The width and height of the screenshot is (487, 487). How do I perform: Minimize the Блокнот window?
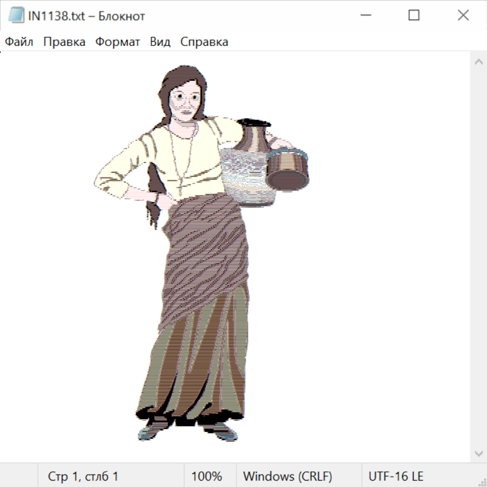click(364, 16)
